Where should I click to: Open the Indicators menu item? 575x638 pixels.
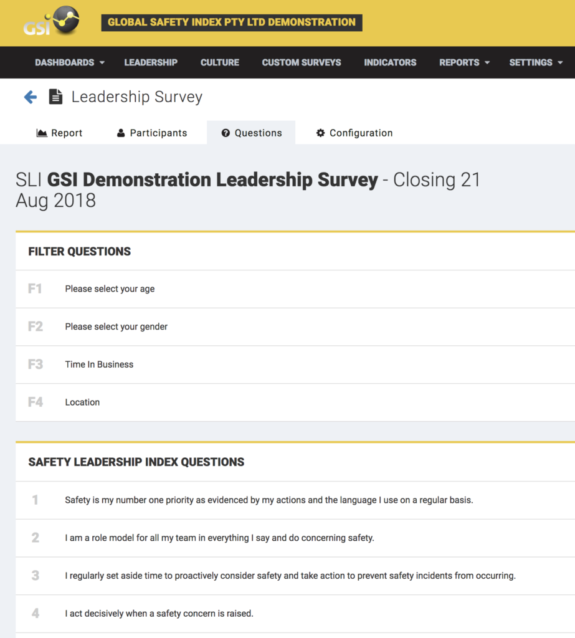tap(390, 62)
